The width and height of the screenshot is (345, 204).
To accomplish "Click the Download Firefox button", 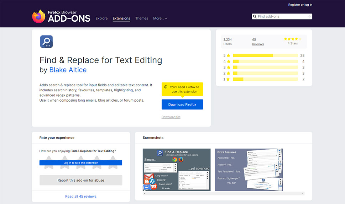I will pos(182,104).
